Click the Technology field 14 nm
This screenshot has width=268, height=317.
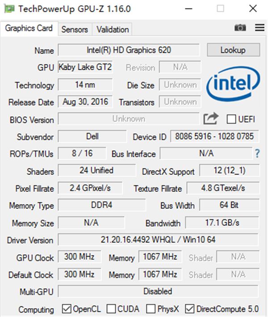pos(85,85)
